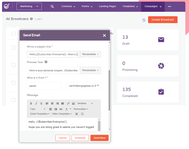This screenshot has height=149, width=189.
Task: Toggle fullscreen editor mode icon
Action: click(77, 114)
